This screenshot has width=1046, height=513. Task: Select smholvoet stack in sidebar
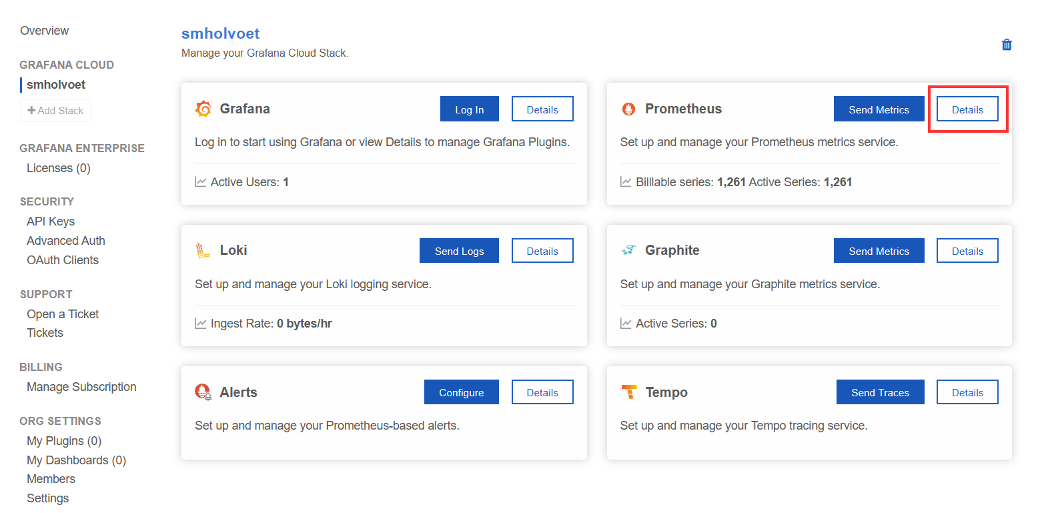click(56, 85)
